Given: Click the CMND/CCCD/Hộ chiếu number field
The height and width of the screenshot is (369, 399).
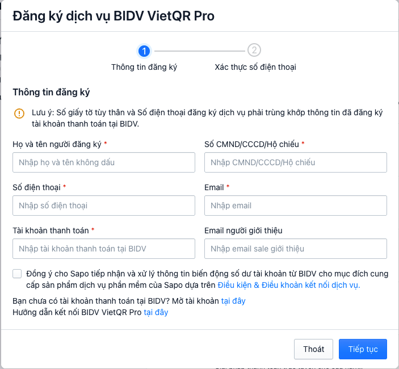Looking at the screenshot, I should (x=296, y=162).
